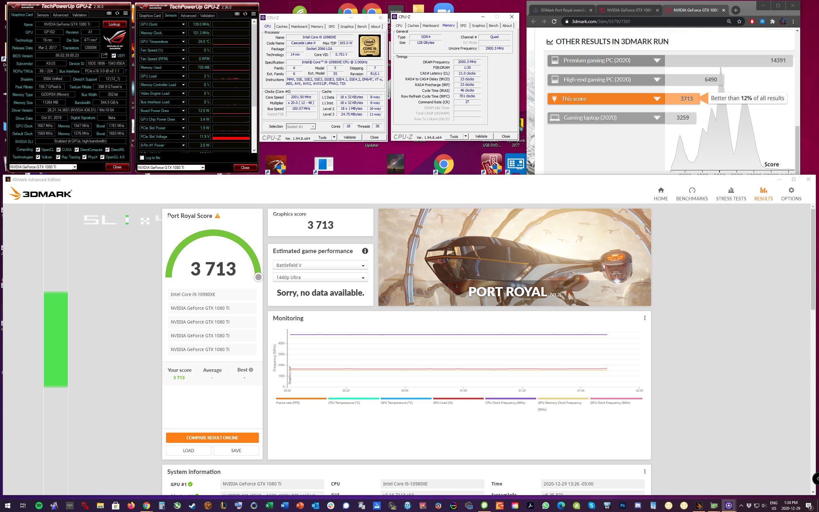The width and height of the screenshot is (819, 512).
Task: Click the refresh icon in GPU-Z Graphics Card window
Action: pos(117,13)
